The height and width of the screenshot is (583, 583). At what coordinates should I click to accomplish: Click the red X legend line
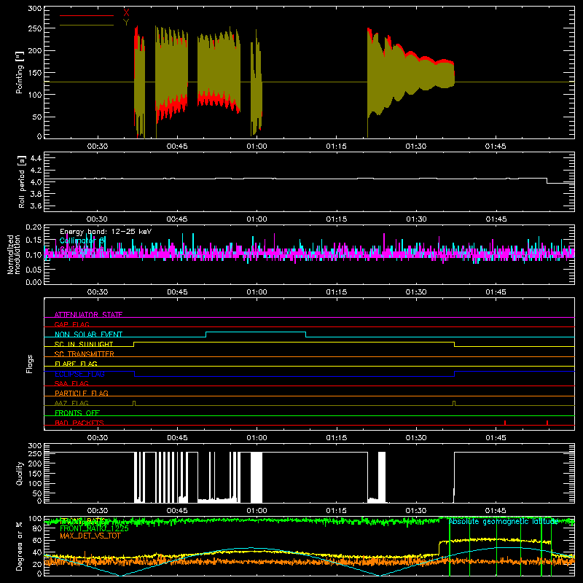[87, 15]
